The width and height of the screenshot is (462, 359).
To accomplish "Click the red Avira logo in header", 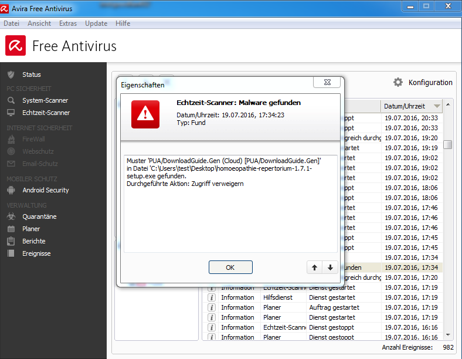I will (15, 45).
